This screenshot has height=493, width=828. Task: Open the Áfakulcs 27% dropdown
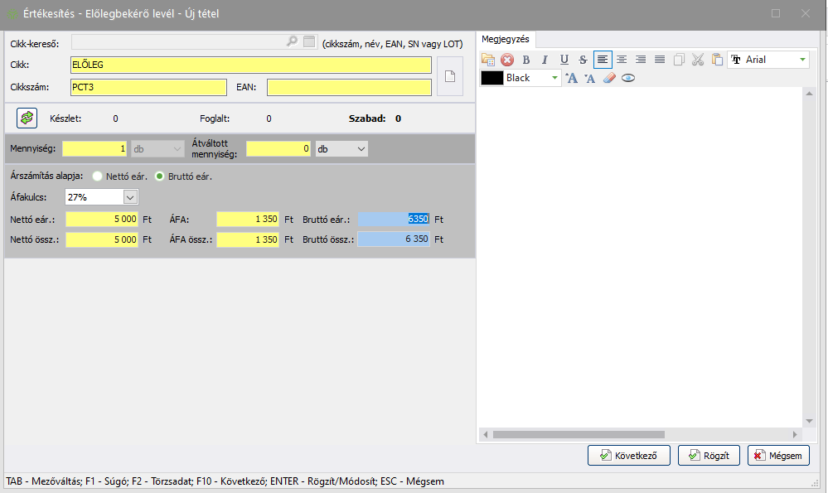click(x=129, y=197)
